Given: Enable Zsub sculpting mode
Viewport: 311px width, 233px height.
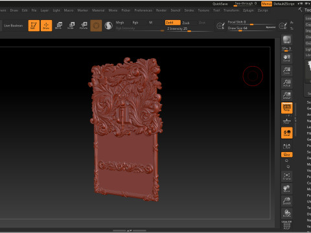Looking at the screenshot, I should tap(186, 23).
